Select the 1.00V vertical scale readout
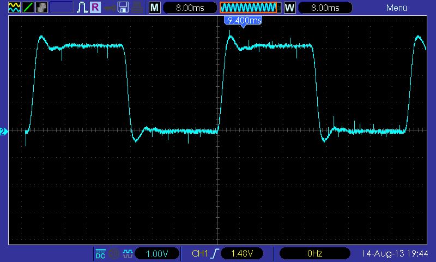This screenshot has height=262, width=436. 157,254
